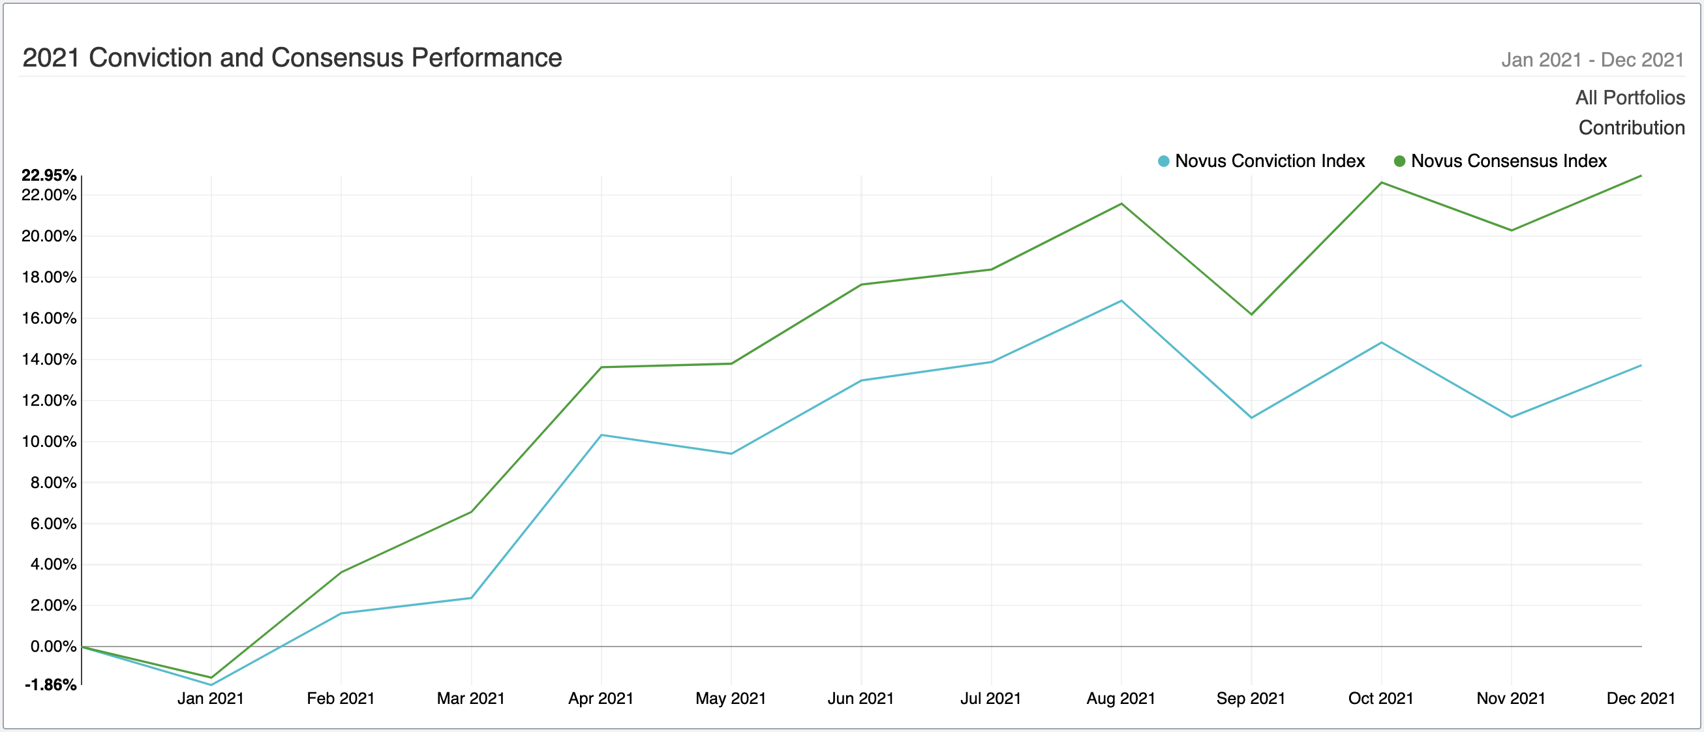1704x732 pixels.
Task: Click Consensus line peak at Oct 2021
Action: (x=1381, y=183)
